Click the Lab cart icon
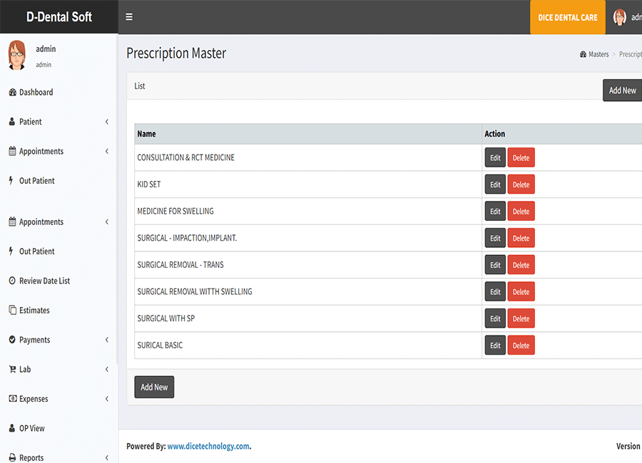Image resolution: width=642 pixels, height=463 pixels. (x=12, y=370)
